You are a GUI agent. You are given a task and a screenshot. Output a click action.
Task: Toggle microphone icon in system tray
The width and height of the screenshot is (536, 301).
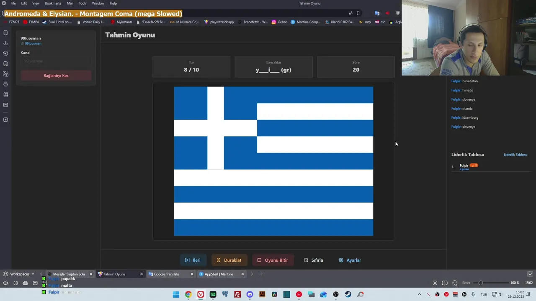tap(473, 294)
